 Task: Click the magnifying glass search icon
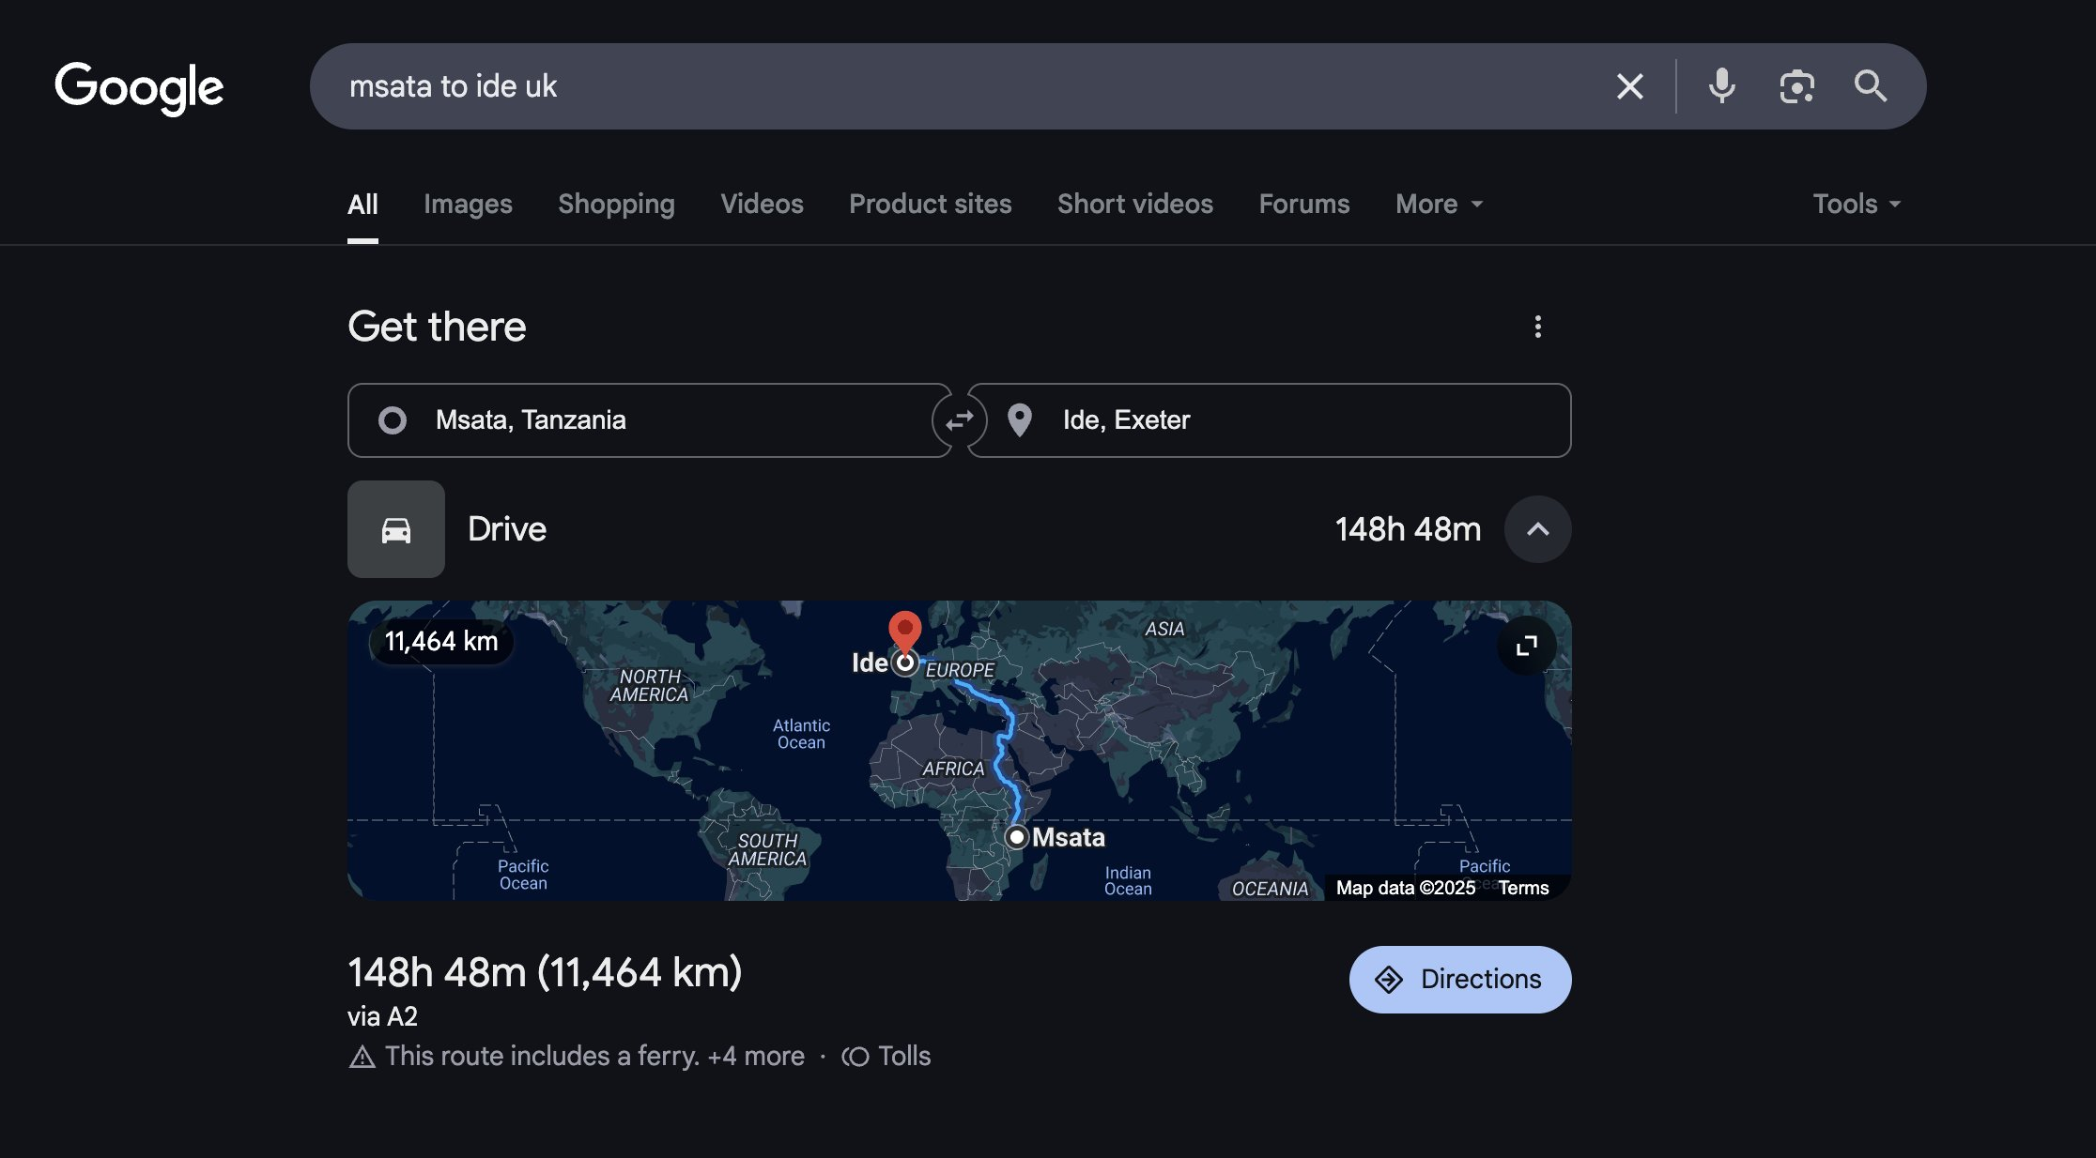pyautogui.click(x=1871, y=86)
